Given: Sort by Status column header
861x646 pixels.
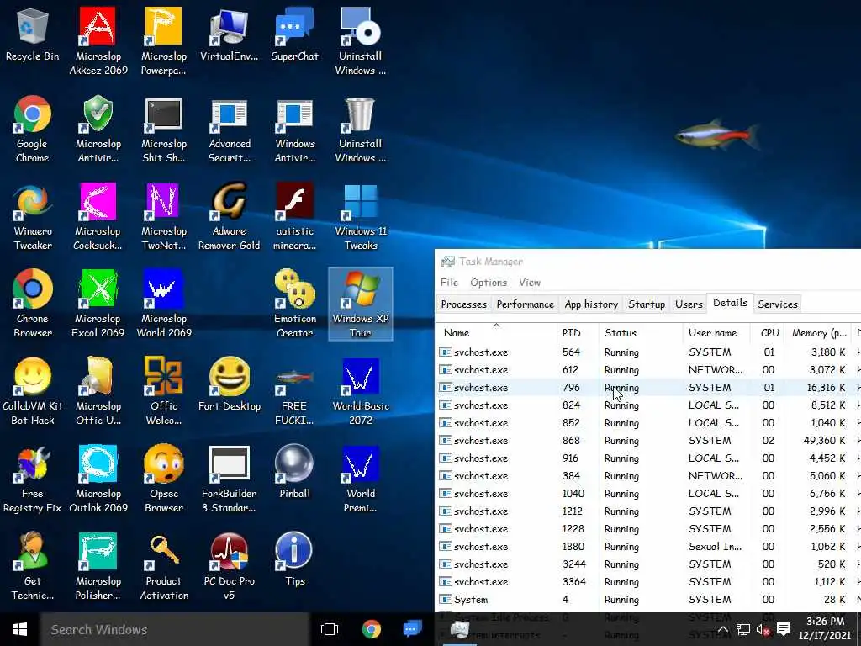Looking at the screenshot, I should (x=641, y=333).
